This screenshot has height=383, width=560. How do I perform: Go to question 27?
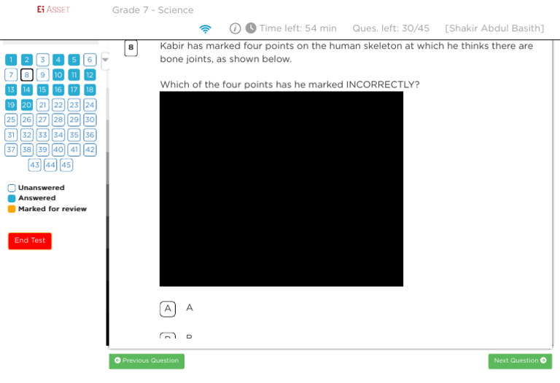tap(42, 119)
